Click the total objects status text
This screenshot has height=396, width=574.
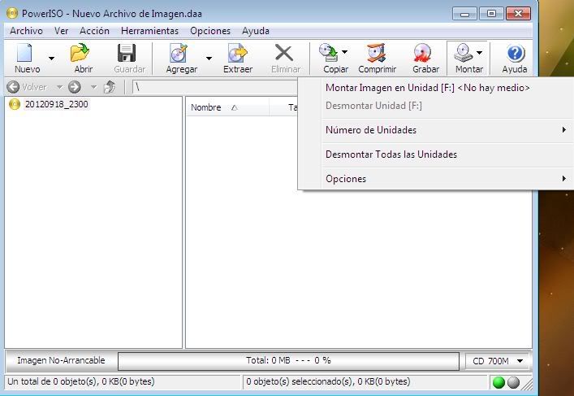pos(81,381)
